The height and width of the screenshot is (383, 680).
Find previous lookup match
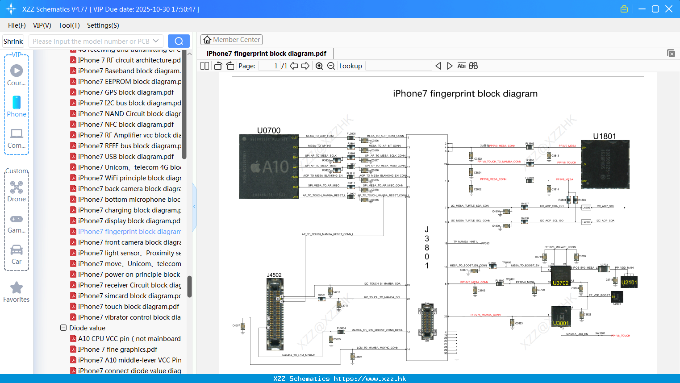coord(438,66)
